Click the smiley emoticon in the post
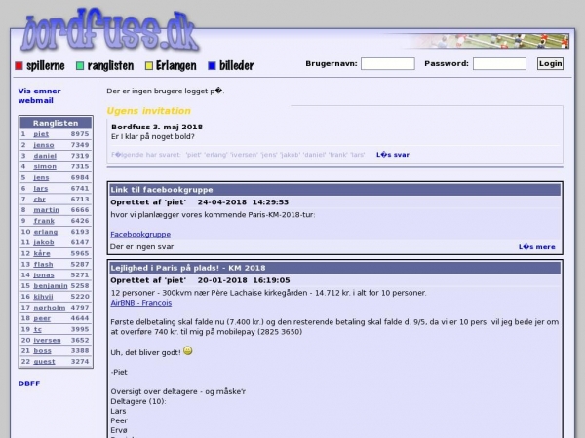Viewport: 585px width, 438px height. 187,351
